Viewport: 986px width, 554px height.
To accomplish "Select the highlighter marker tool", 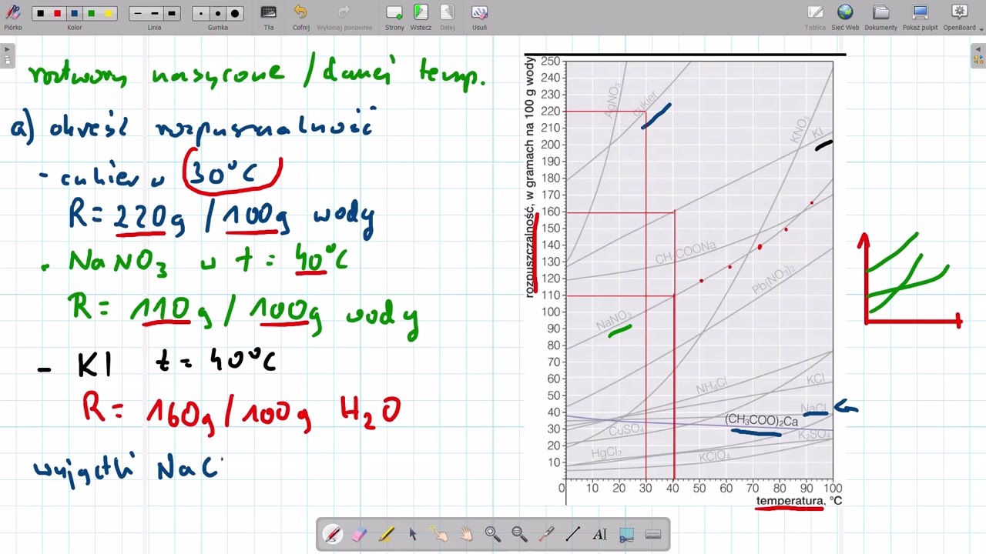I will click(387, 534).
